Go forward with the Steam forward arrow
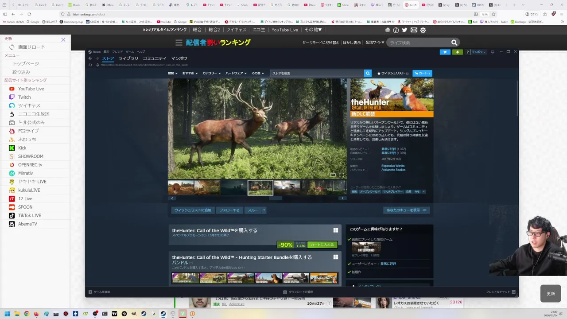567x319 pixels. click(x=97, y=58)
